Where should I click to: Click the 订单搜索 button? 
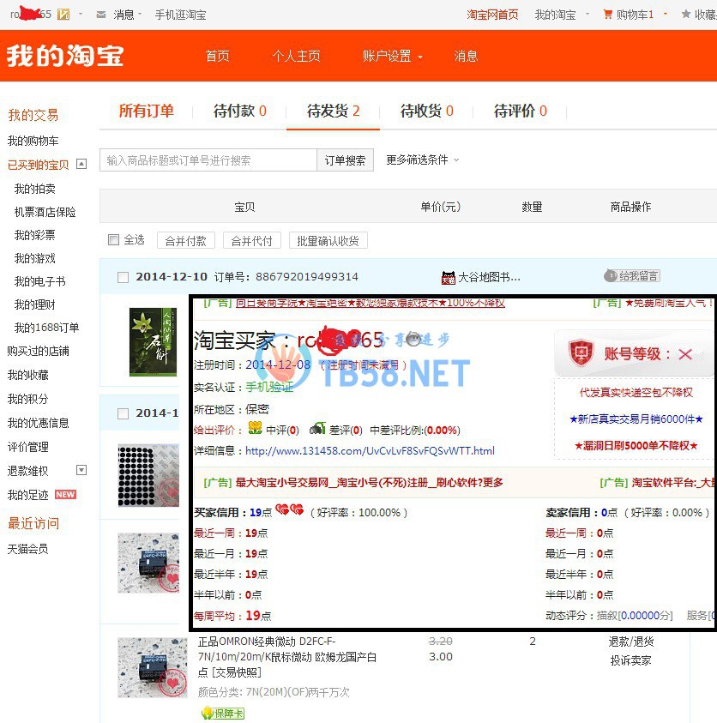coord(345,160)
